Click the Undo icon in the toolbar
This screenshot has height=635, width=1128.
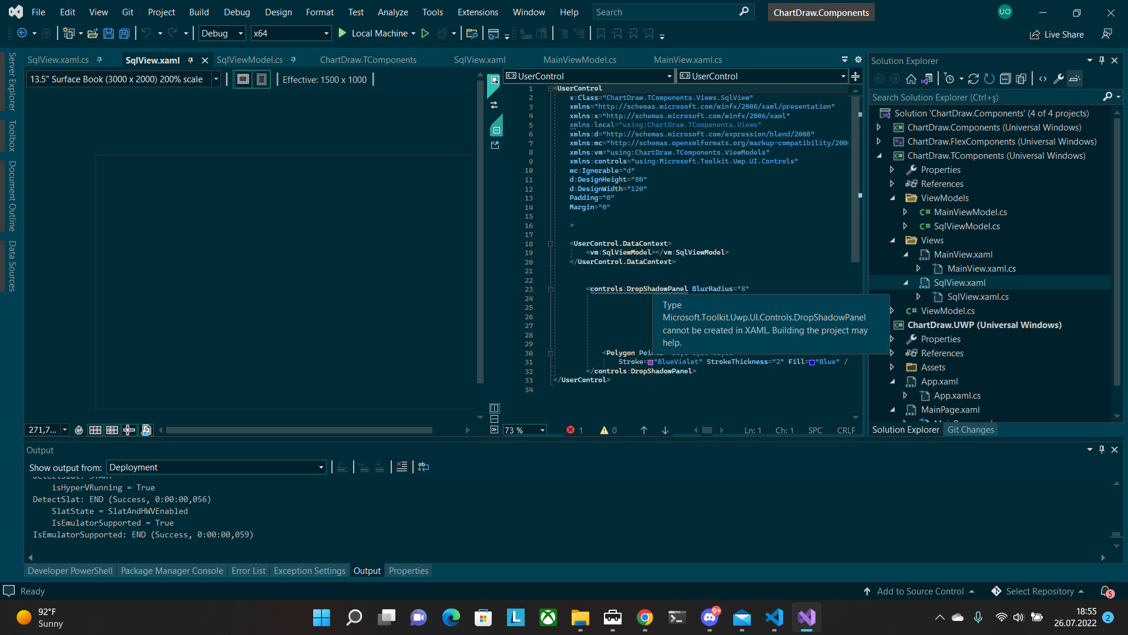click(146, 34)
